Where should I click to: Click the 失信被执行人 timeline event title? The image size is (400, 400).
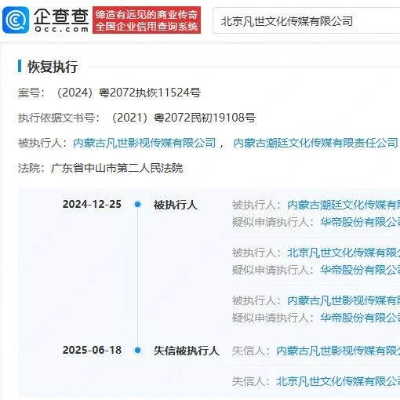coord(187,351)
